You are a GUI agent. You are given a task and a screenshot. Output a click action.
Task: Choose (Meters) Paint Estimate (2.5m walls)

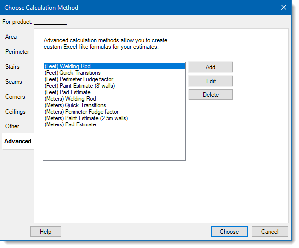pyautogui.click(x=114, y=118)
